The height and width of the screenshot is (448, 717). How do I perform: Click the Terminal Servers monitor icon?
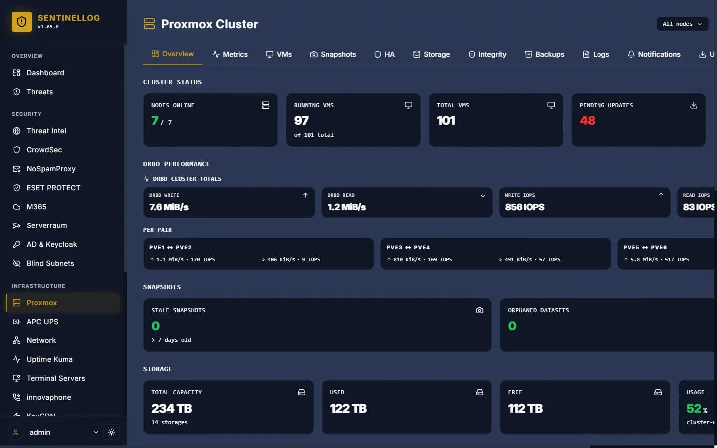tap(16, 378)
